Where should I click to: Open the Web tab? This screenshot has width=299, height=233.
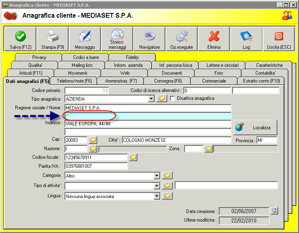click(x=125, y=73)
